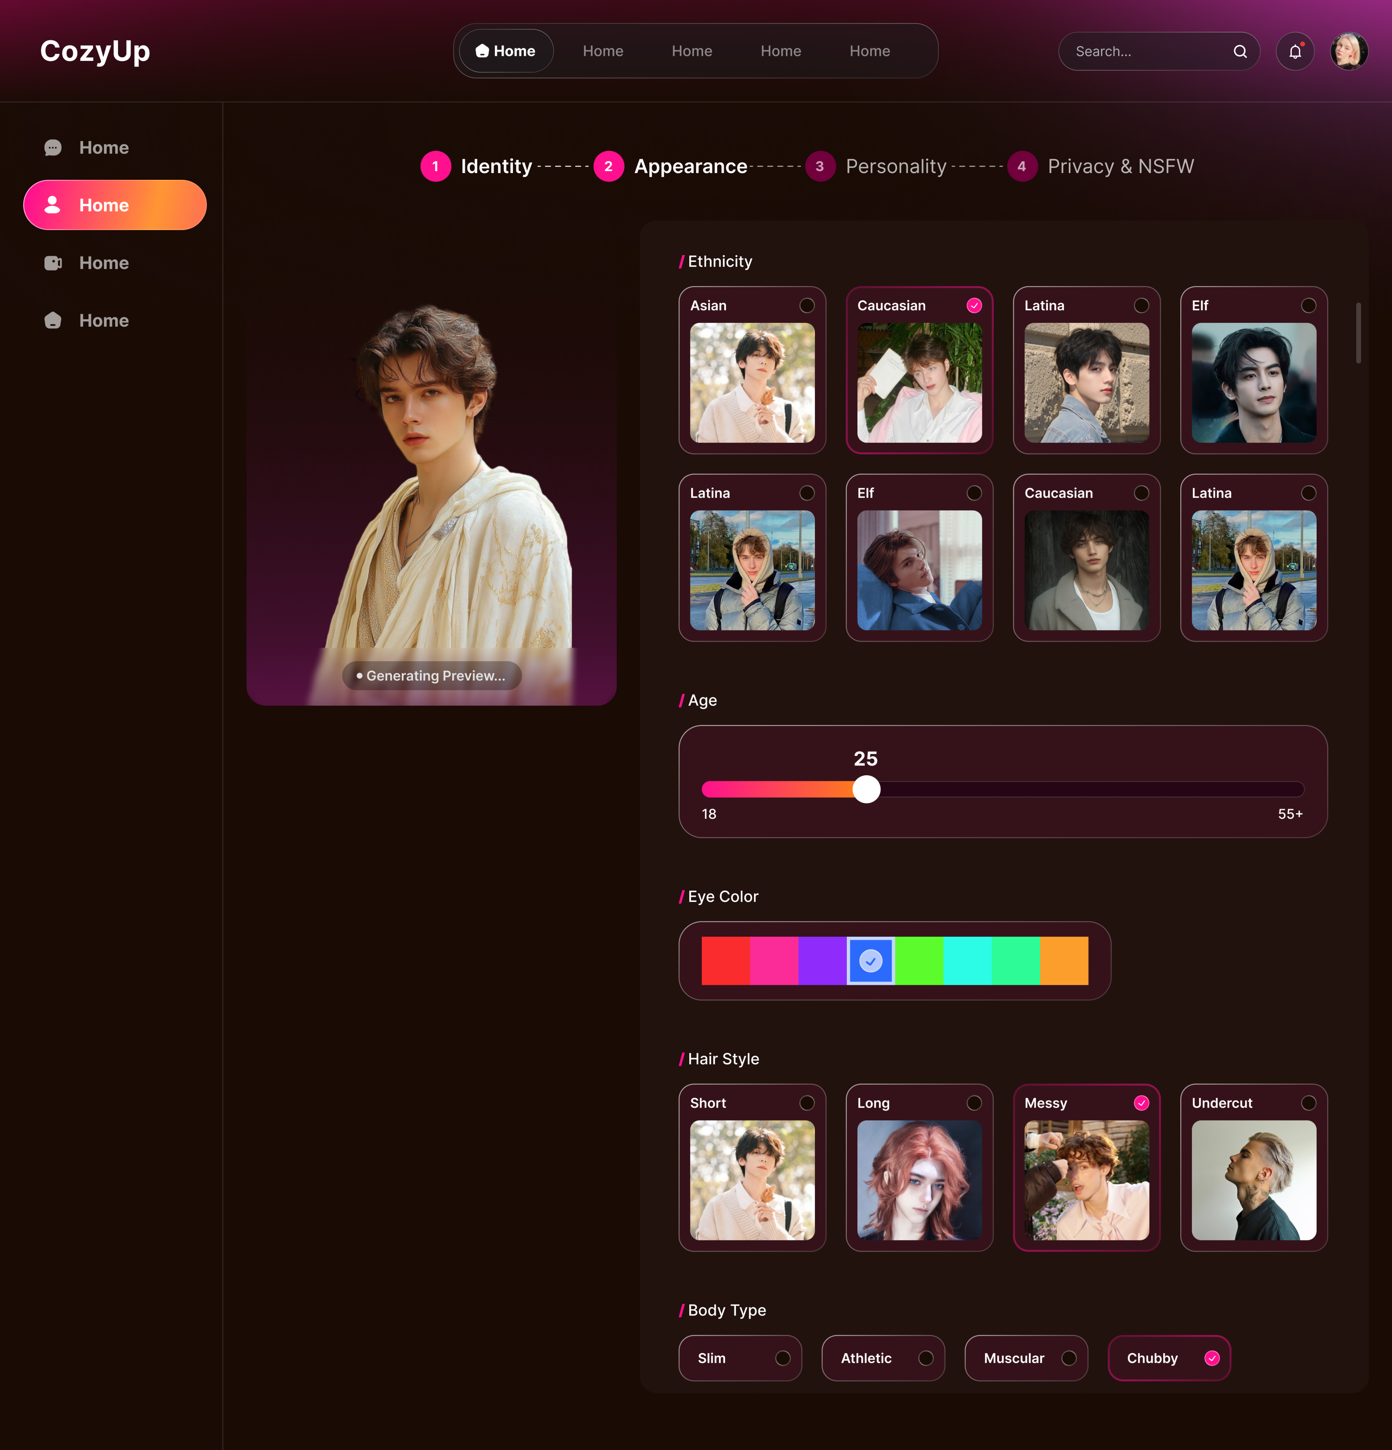Click the step 3 Personality circle
The width and height of the screenshot is (1392, 1450).
click(820, 166)
